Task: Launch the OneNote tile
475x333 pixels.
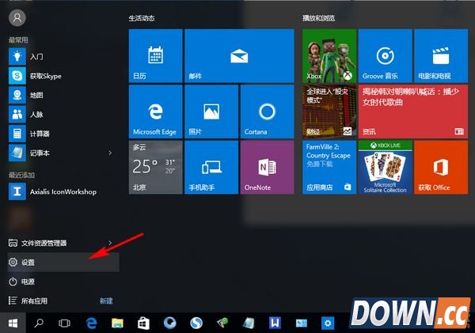Action: (266, 168)
